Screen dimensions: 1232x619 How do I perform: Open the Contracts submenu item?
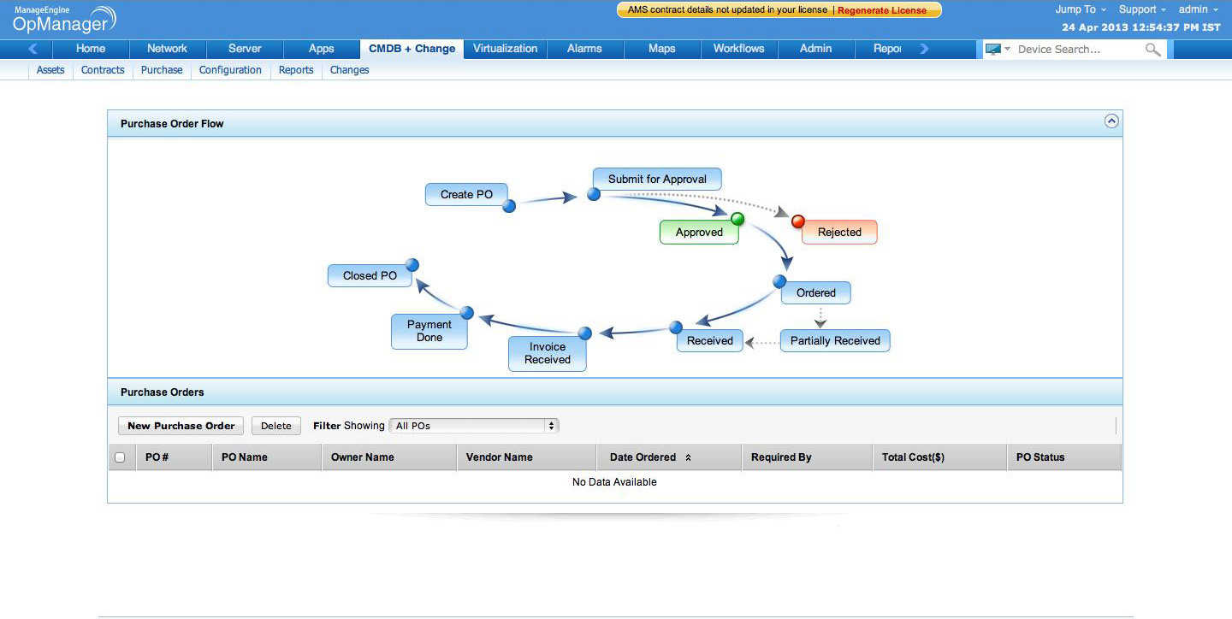point(103,70)
